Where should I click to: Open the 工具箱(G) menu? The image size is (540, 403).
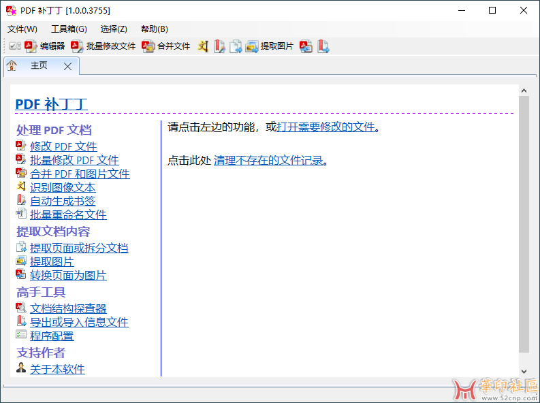(x=69, y=29)
